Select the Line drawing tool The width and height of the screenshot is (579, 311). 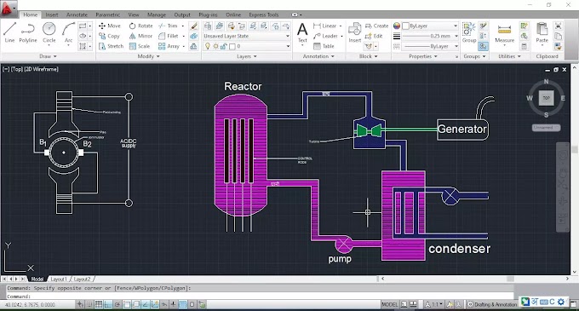click(x=9, y=32)
